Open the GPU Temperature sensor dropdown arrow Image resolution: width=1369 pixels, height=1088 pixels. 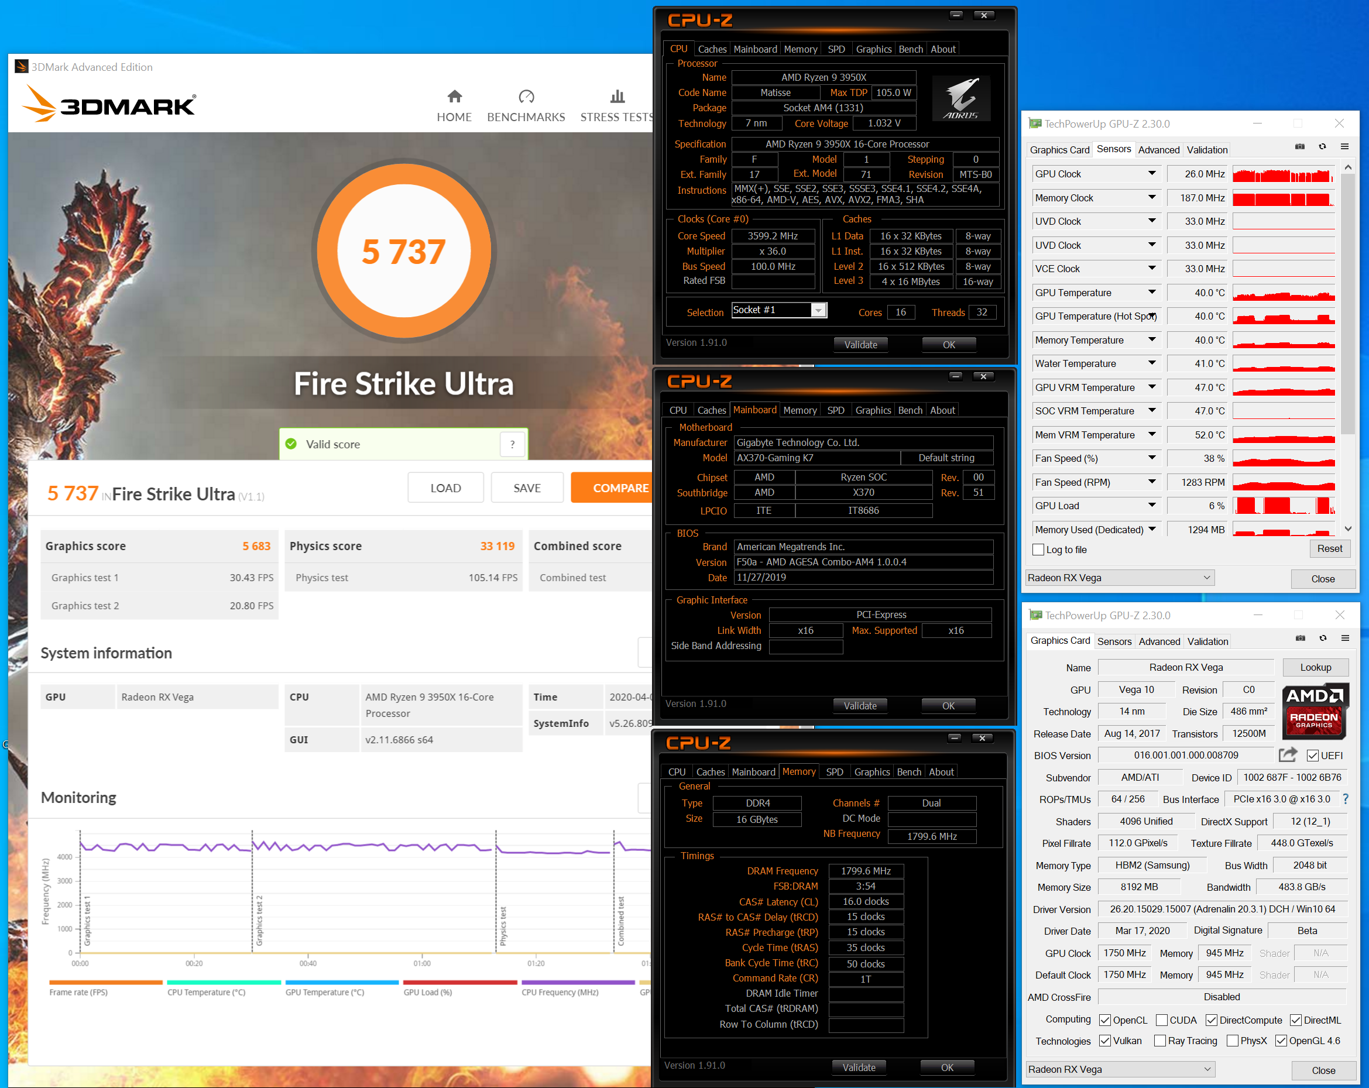(x=1152, y=292)
